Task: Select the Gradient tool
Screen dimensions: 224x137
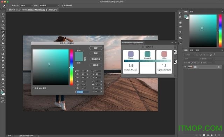Action: (3, 54)
